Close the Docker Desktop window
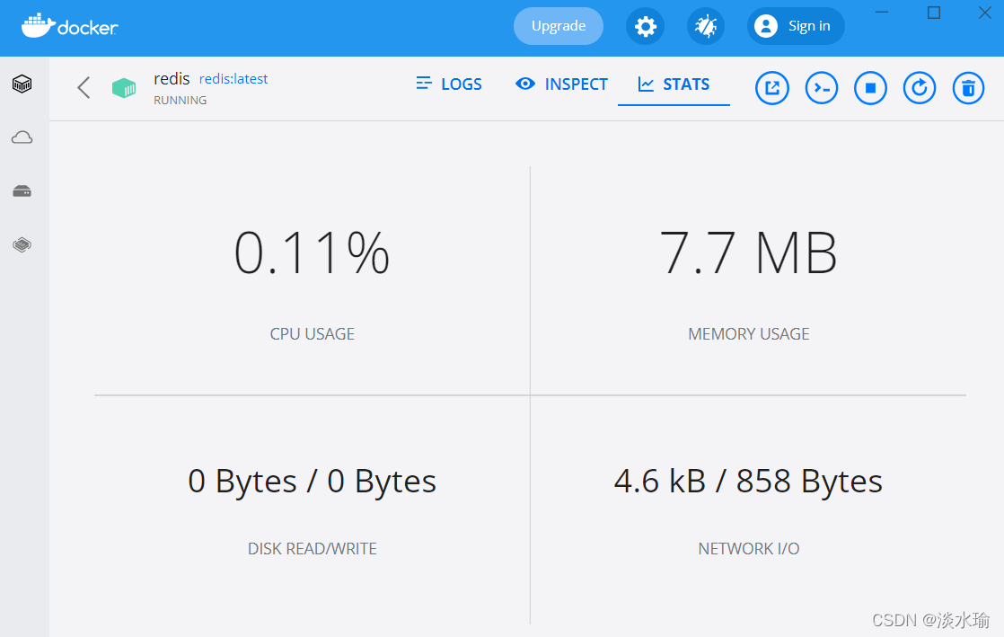Screen dimensions: 1004x637 pos(985,13)
